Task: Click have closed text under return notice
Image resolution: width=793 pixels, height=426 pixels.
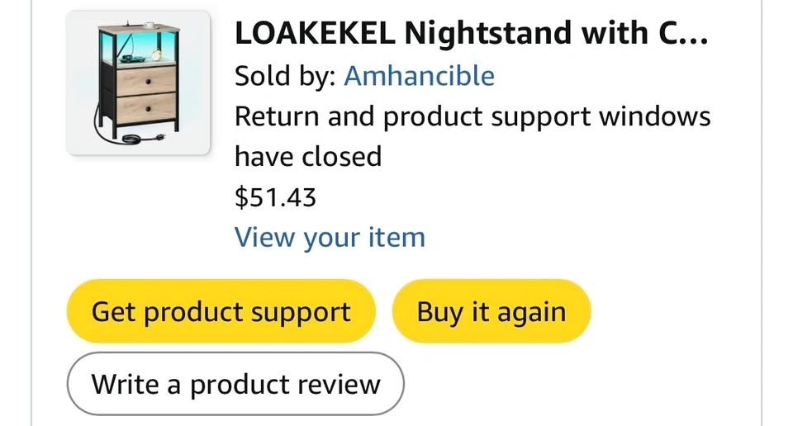Action: point(308,156)
